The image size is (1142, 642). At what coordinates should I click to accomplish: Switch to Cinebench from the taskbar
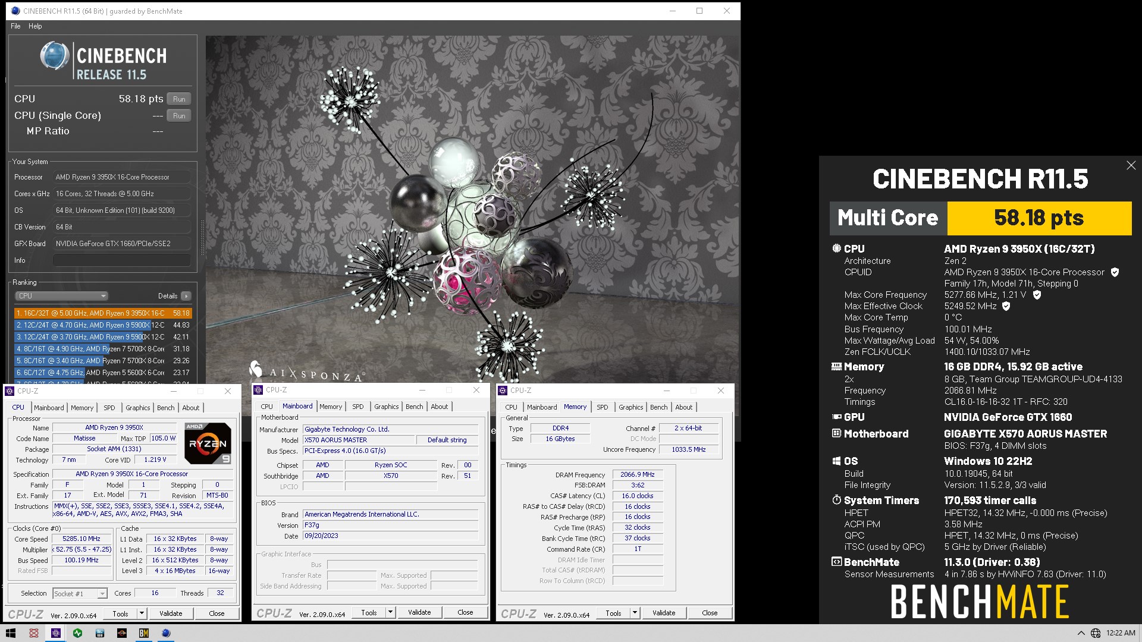pos(166,633)
